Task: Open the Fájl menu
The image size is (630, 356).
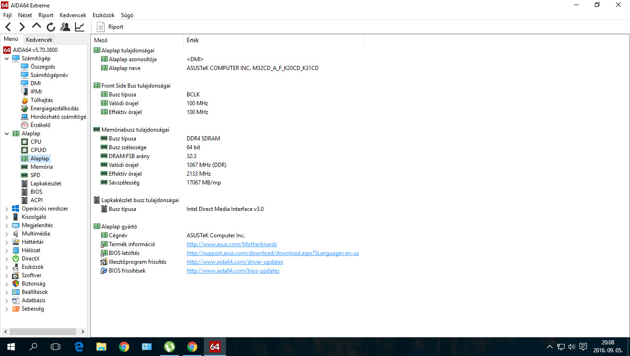Action: [7, 15]
